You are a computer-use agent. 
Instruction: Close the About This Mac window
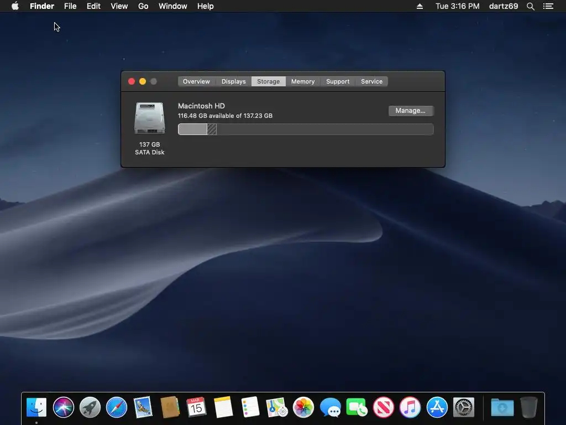click(x=132, y=81)
